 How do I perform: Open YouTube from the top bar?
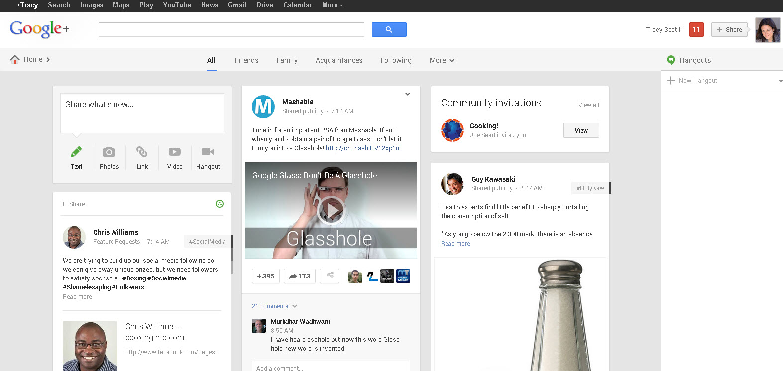tap(177, 5)
